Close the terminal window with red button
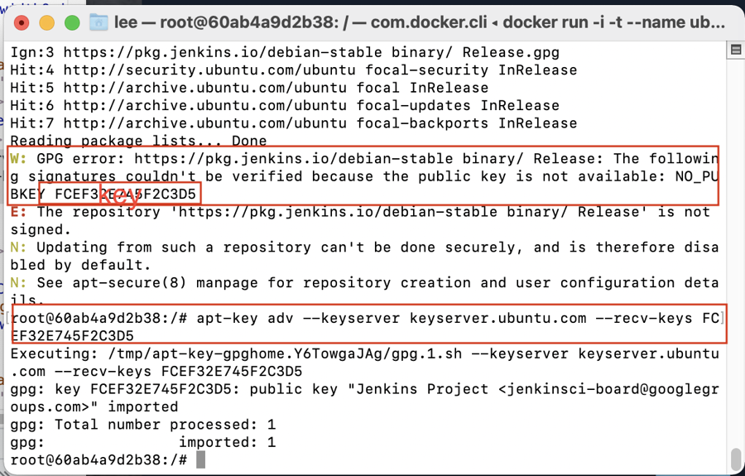The height and width of the screenshot is (476, 745). point(22,22)
